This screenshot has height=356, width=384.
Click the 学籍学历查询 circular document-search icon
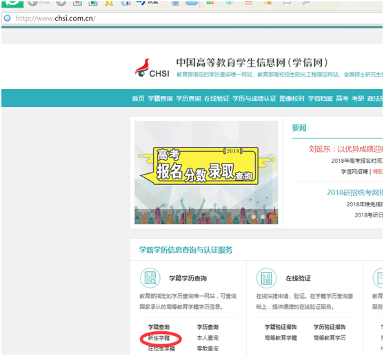[150, 278]
